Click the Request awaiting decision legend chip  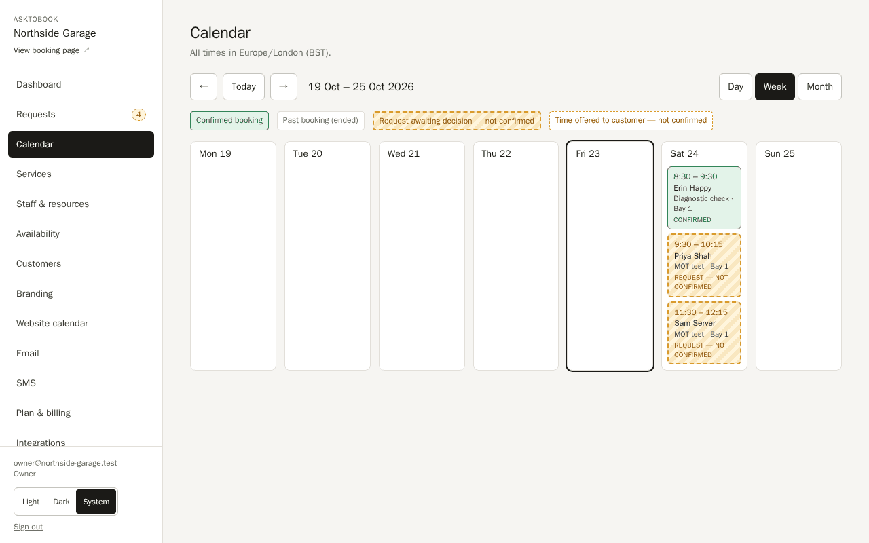(457, 121)
